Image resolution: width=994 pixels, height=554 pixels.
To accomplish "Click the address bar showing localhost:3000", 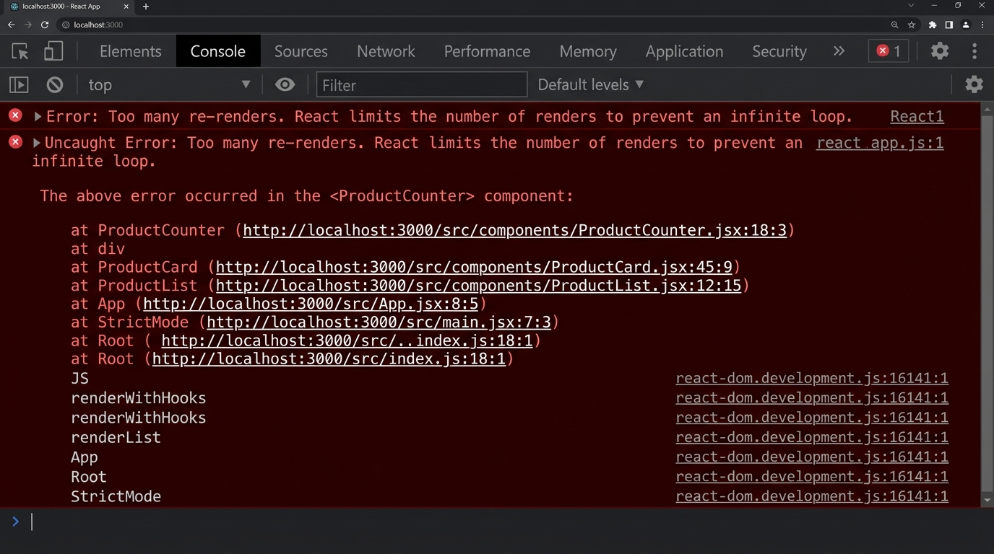I will (x=477, y=25).
